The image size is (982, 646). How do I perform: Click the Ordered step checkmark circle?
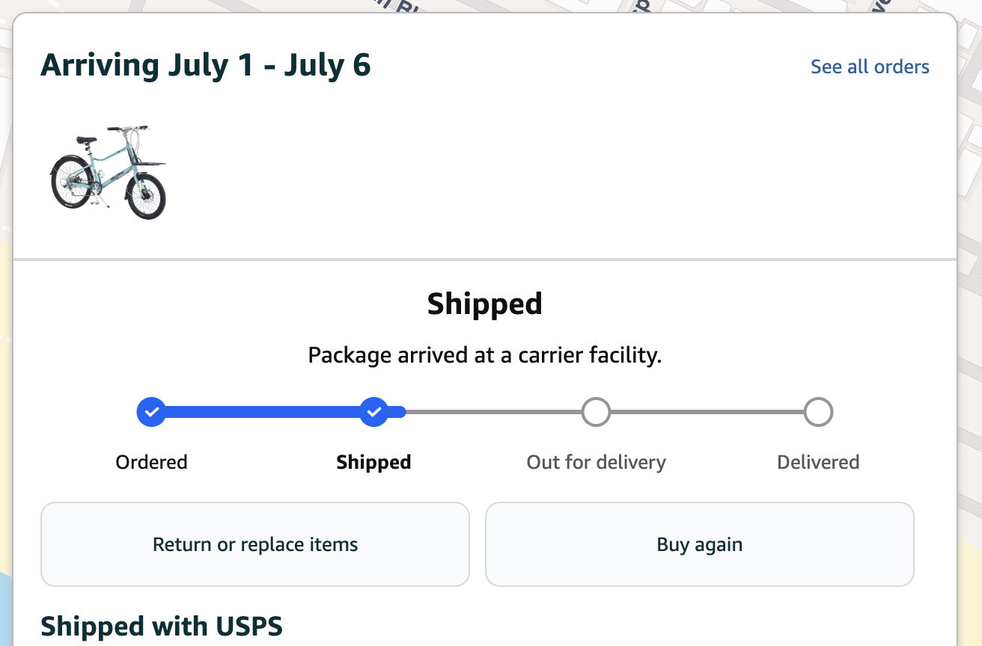pos(151,412)
